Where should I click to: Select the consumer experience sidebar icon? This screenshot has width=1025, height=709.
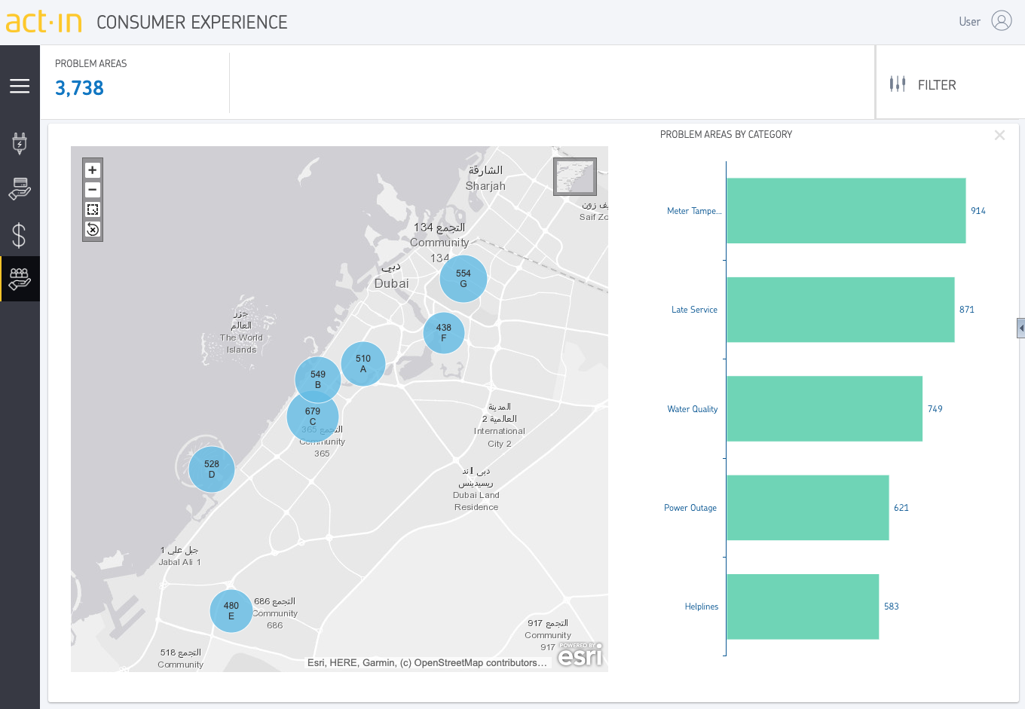pos(20,279)
